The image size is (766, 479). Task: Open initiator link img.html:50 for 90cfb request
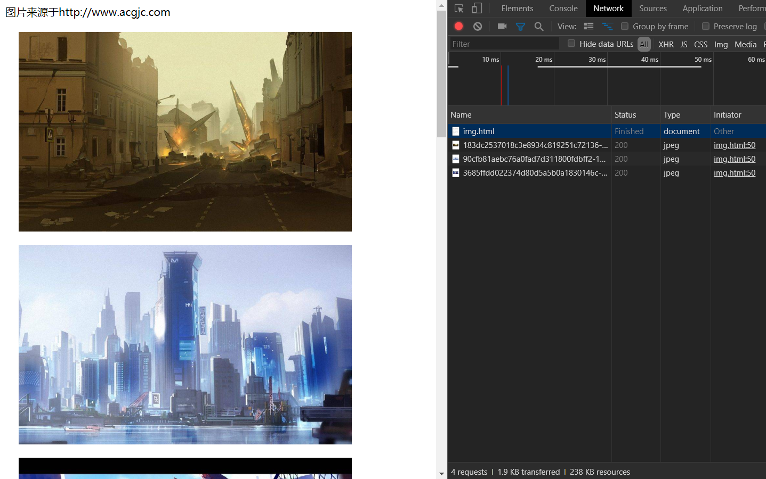tap(735, 159)
